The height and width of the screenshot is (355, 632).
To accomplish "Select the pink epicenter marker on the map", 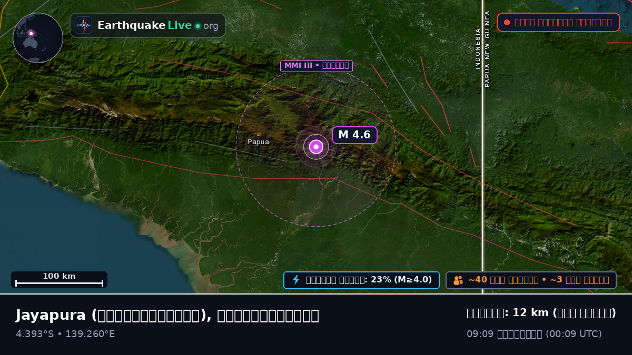I will coord(316,147).
